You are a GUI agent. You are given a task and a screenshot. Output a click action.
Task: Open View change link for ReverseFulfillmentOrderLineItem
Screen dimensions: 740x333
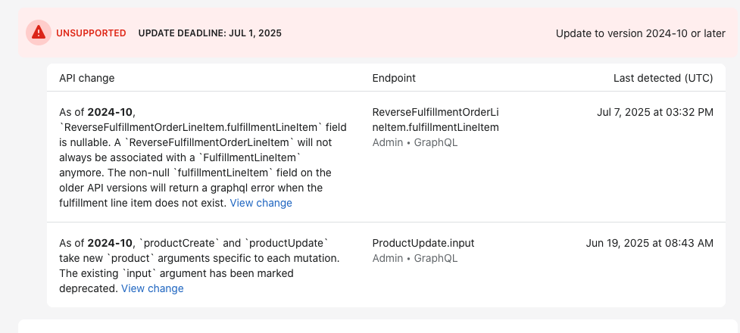pyautogui.click(x=261, y=203)
